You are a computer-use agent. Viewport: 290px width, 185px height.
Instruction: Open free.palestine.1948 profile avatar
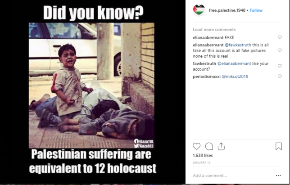pyautogui.click(x=199, y=10)
